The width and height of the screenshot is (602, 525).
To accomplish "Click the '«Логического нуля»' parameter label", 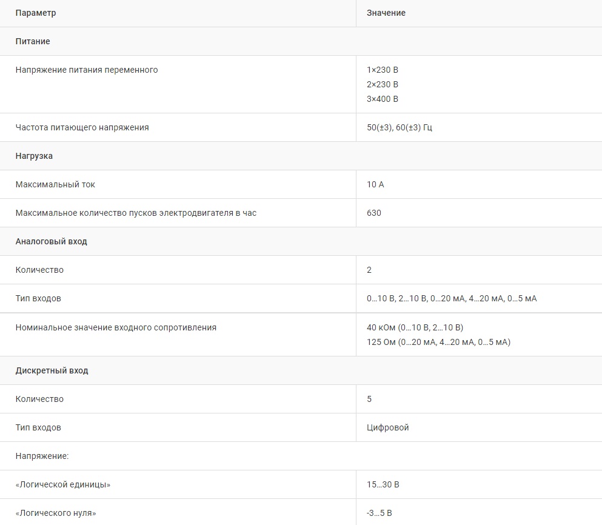I will tap(56, 513).
